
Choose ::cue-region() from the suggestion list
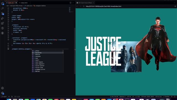[x=48, y=64]
